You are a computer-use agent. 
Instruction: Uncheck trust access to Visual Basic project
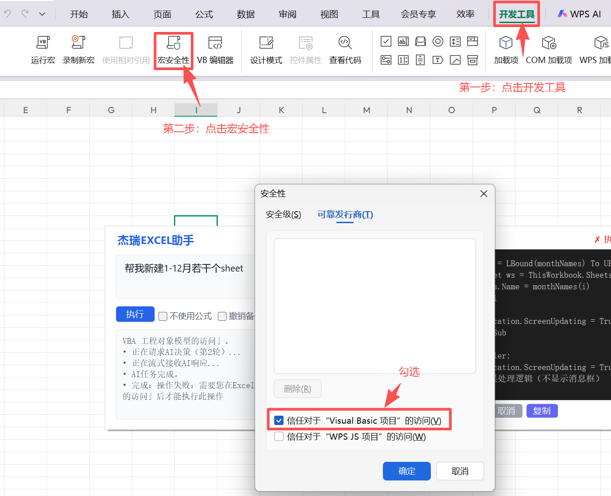(x=279, y=421)
